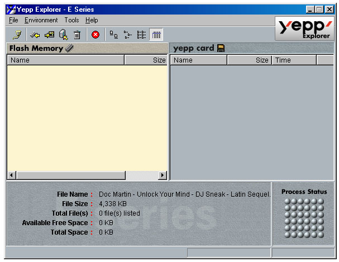Click the '0 file(s) listed' value
The height and width of the screenshot is (262, 339).
(120, 213)
